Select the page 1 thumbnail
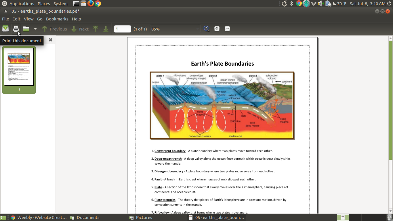 click(19, 67)
